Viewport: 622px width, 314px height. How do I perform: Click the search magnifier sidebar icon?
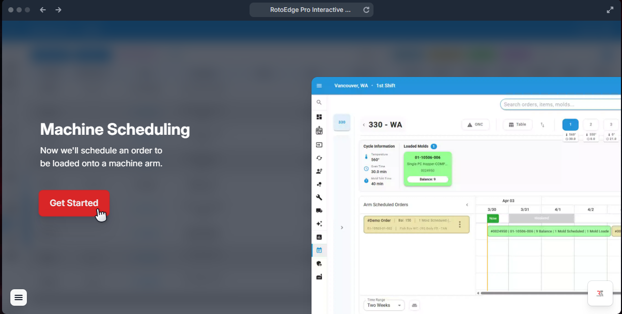click(319, 103)
